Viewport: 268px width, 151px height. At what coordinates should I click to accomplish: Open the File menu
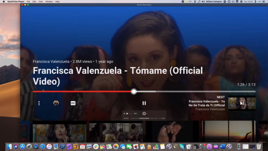click(x=28, y=1)
